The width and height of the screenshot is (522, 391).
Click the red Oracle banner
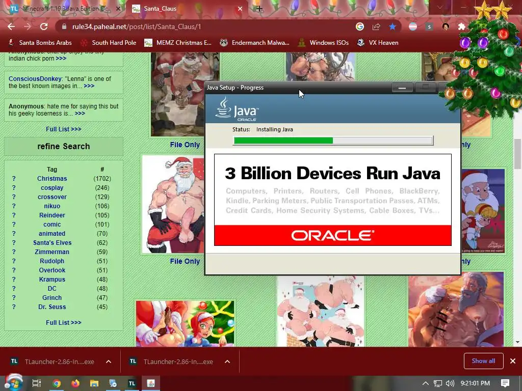pos(332,235)
